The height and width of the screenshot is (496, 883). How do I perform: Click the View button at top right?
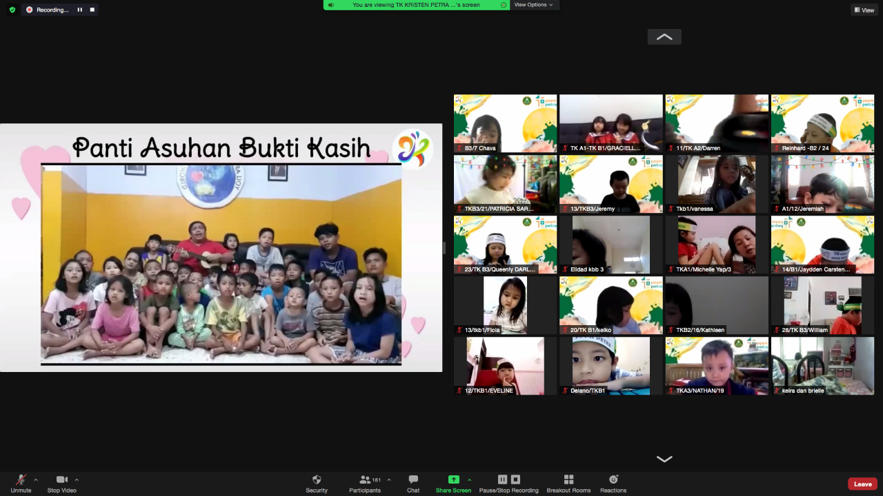864,10
